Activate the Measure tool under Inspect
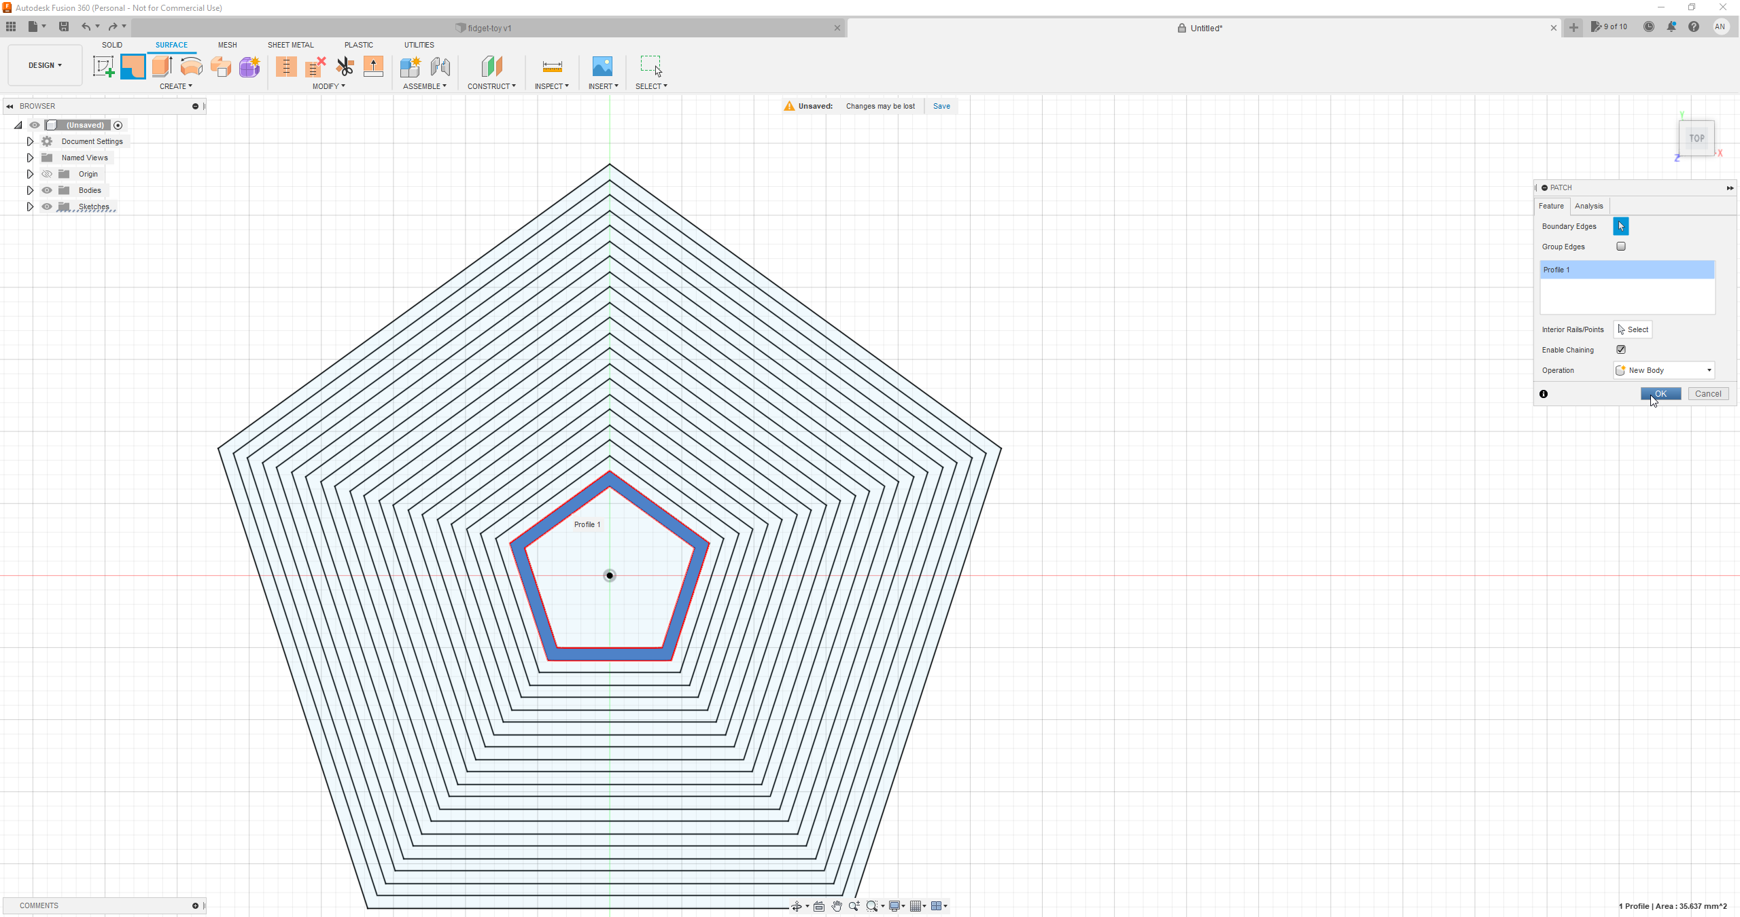This screenshot has height=917, width=1740. (x=552, y=68)
